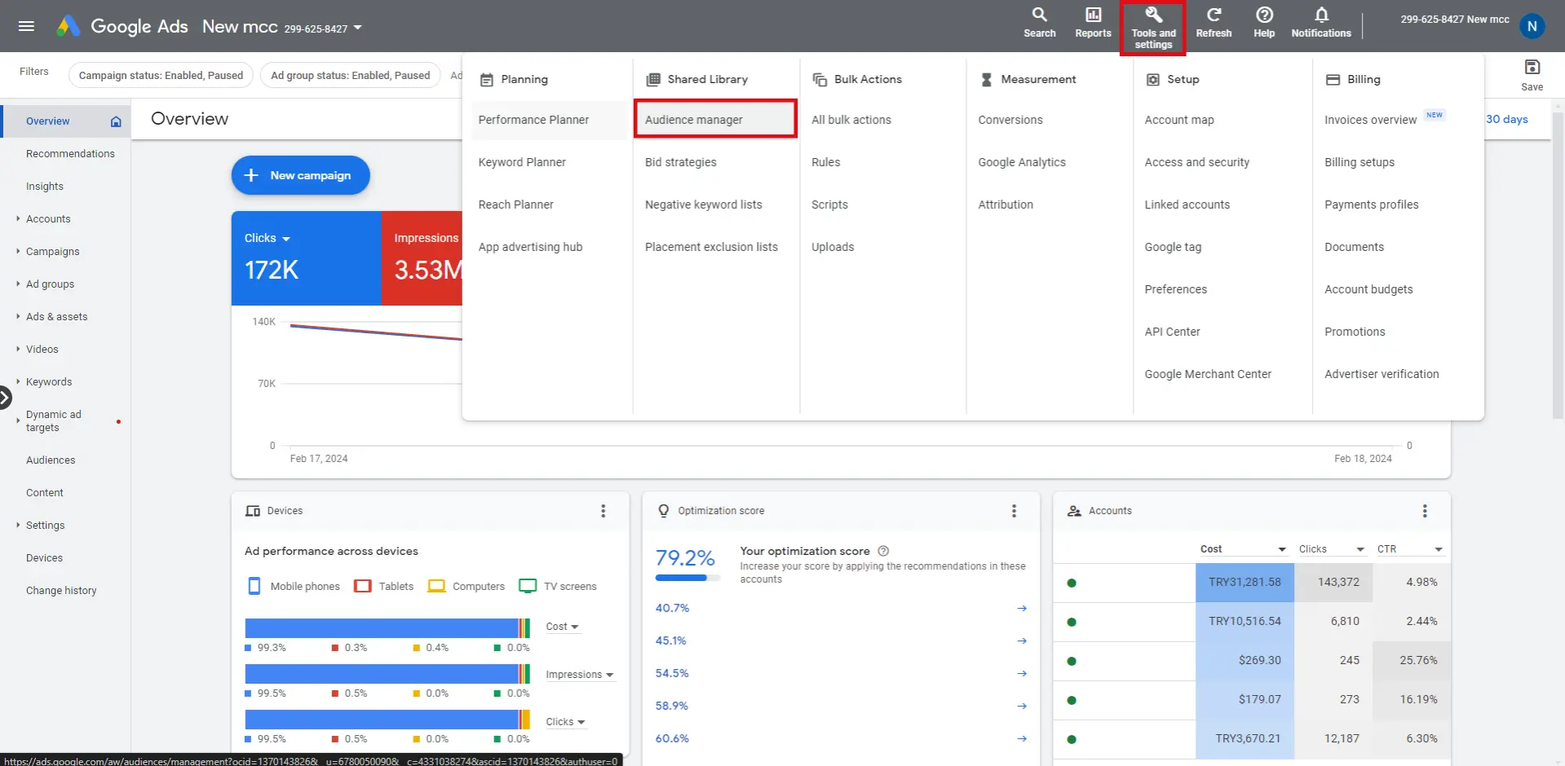Toggle the Mobile phones legend checkbox
This screenshot has height=766, width=1565.
pyautogui.click(x=254, y=586)
